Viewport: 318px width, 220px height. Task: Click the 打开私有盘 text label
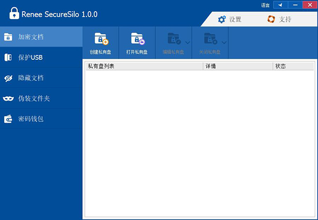pos(137,52)
